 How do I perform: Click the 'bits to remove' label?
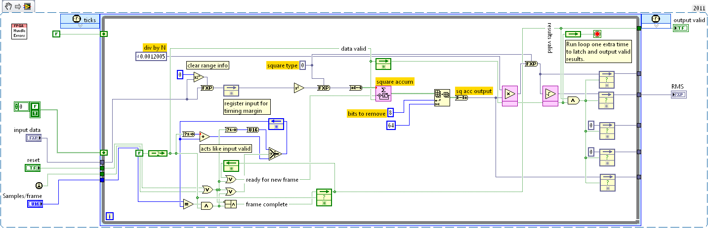[366, 114]
